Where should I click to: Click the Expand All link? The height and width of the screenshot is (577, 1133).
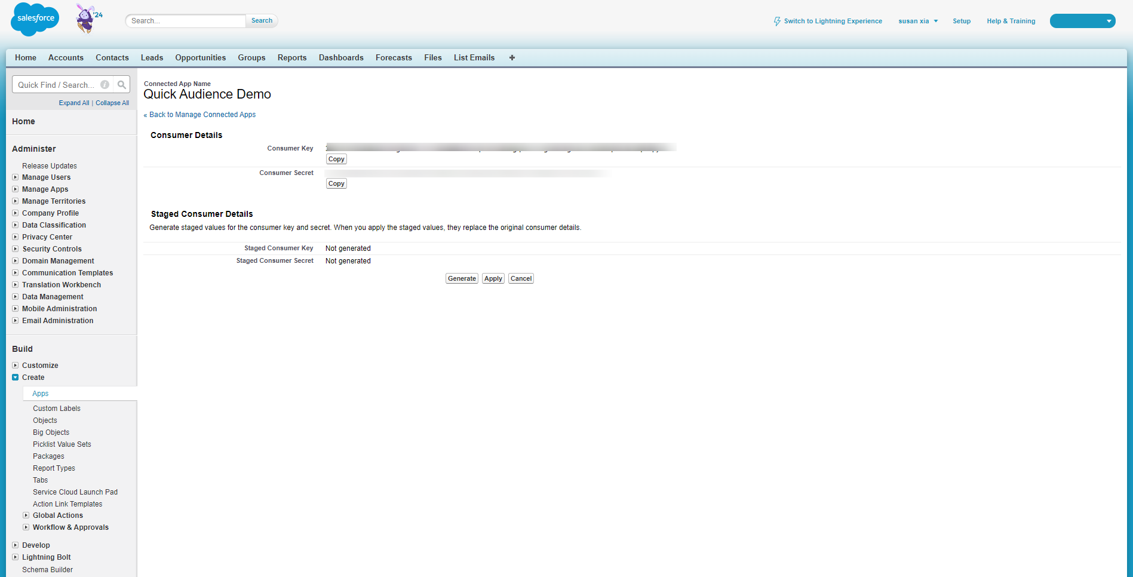pos(74,103)
